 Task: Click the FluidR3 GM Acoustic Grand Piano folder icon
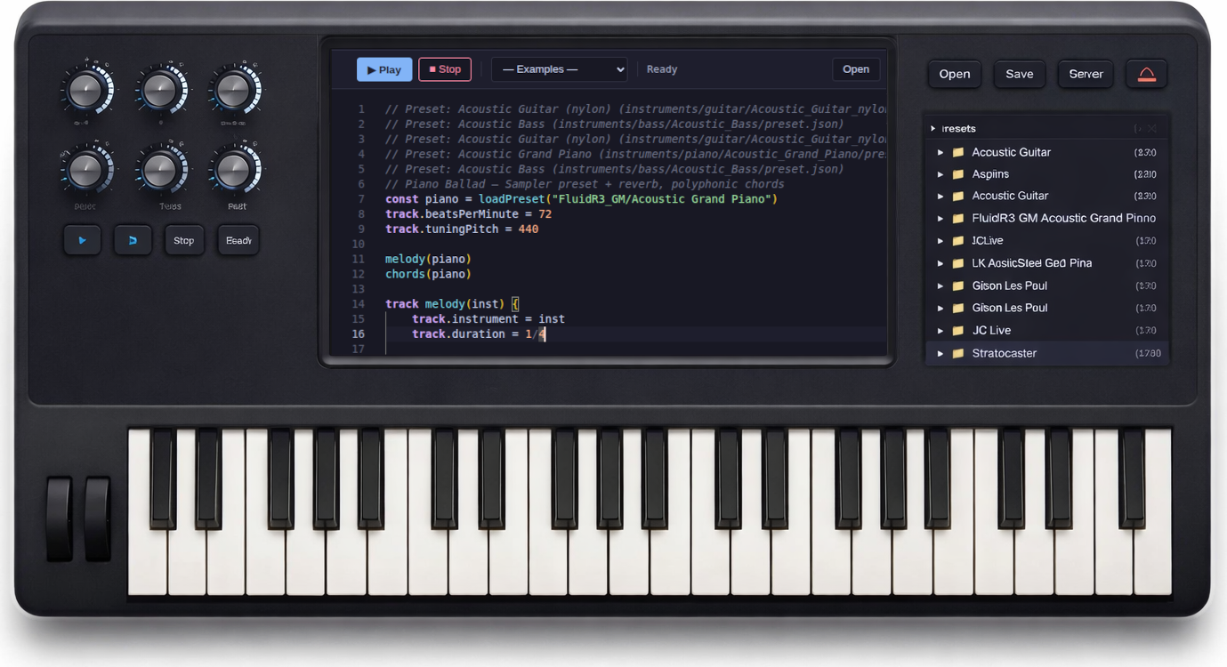click(957, 218)
